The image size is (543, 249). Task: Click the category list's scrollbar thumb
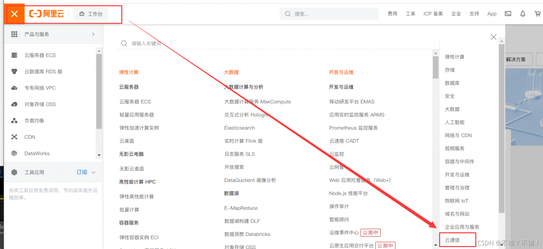(x=502, y=128)
